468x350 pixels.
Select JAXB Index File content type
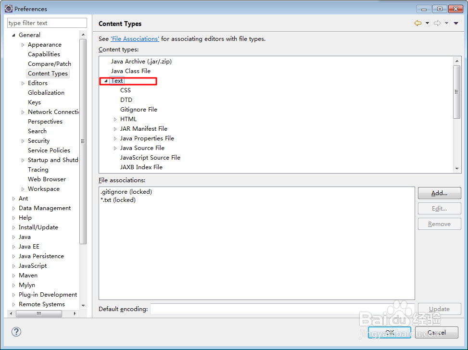point(141,167)
